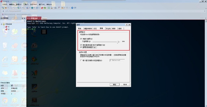Switch to the 日志 tab in the dialog
The height and width of the screenshot is (107, 207).
click(95, 29)
